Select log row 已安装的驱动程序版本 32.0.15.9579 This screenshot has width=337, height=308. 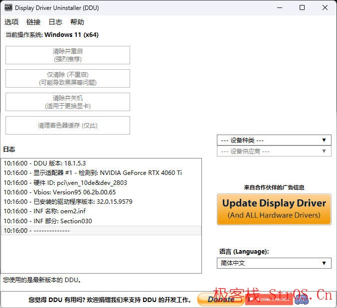(x=101, y=202)
